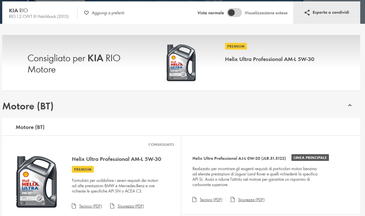The image size is (365, 216).
Task: Click the PREMIUM badge in the top banner
Action: tap(236, 46)
